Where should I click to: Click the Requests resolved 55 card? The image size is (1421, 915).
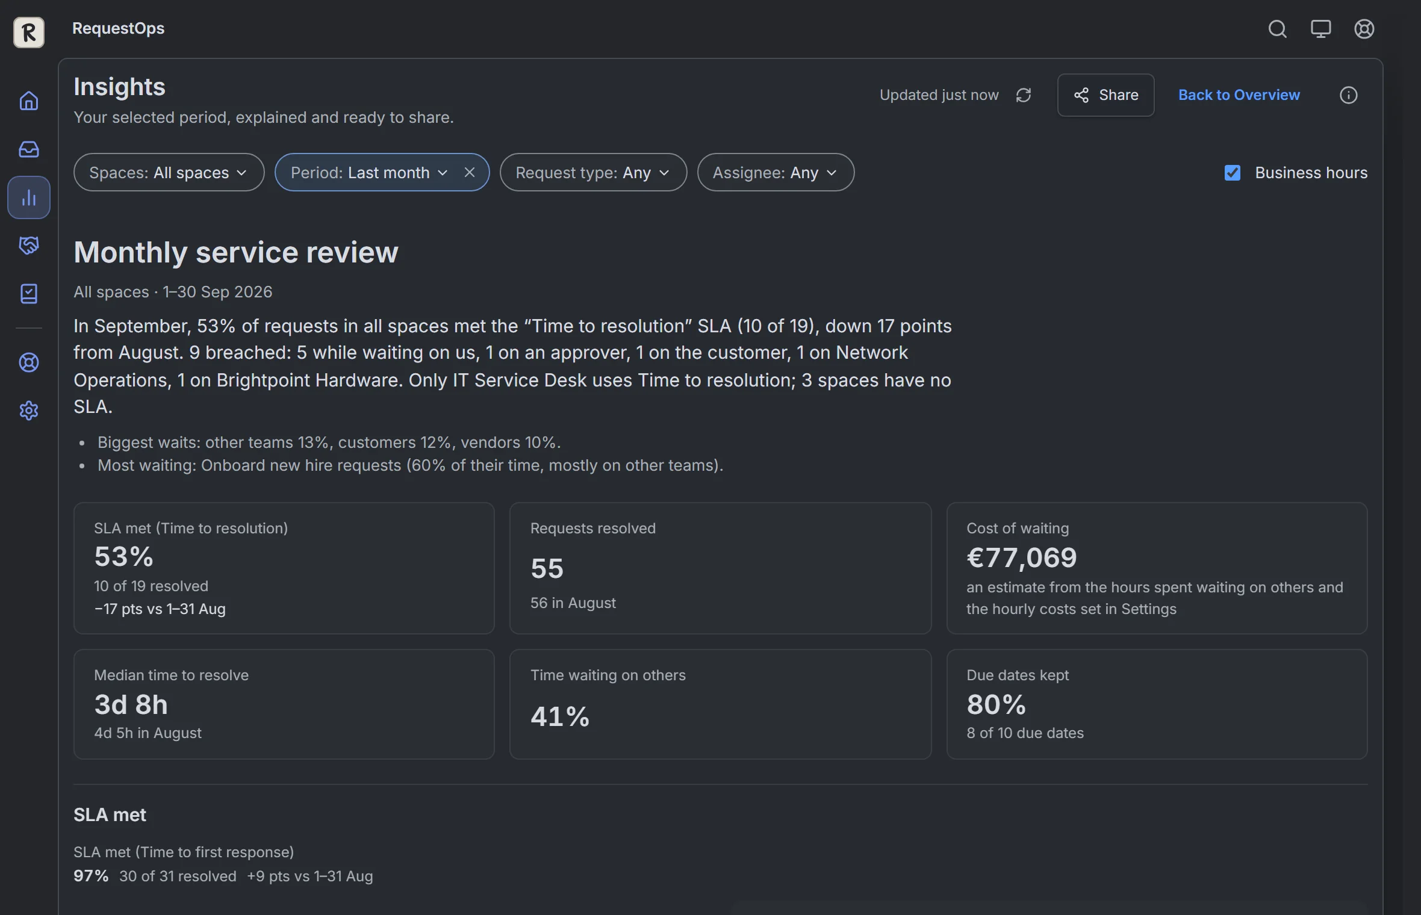(x=720, y=568)
